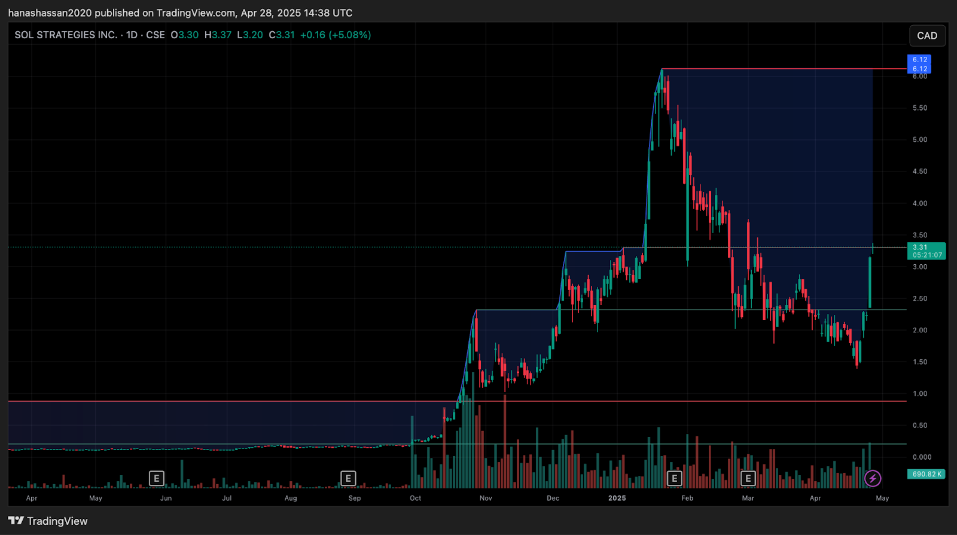Click the purple lightning bolt event icon
The image size is (957, 535).
[873, 478]
